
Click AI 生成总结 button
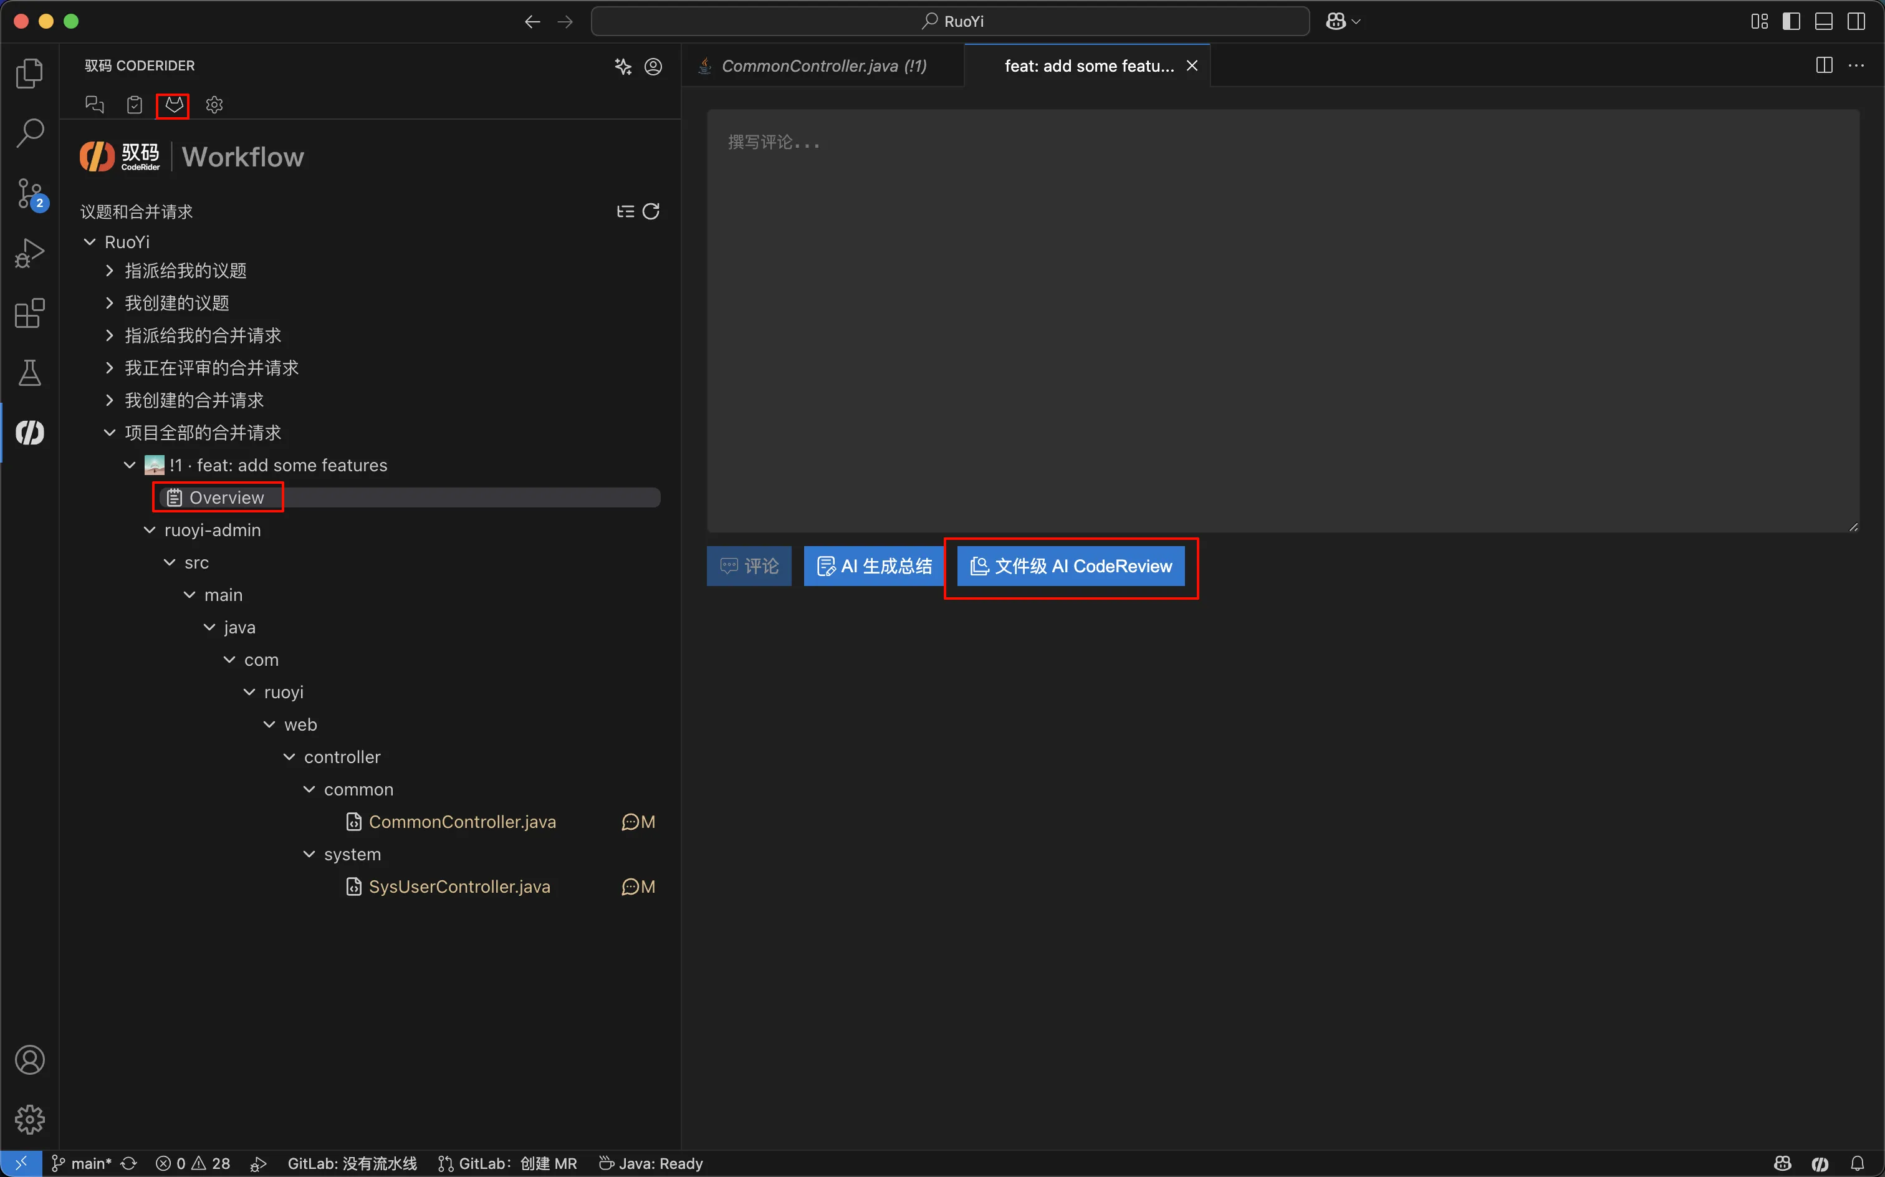click(874, 566)
